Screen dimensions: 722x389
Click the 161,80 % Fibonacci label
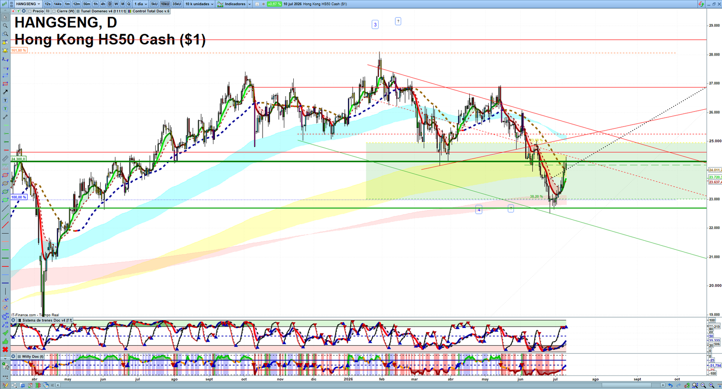19,50
